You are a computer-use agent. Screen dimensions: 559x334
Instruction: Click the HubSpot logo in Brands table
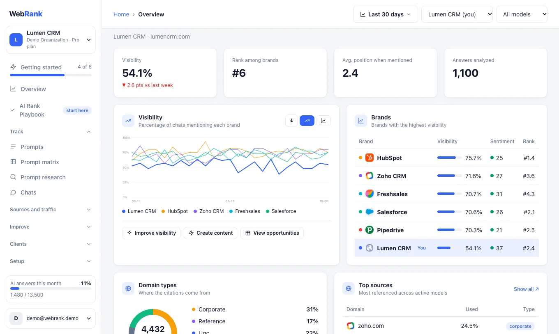[370, 158]
